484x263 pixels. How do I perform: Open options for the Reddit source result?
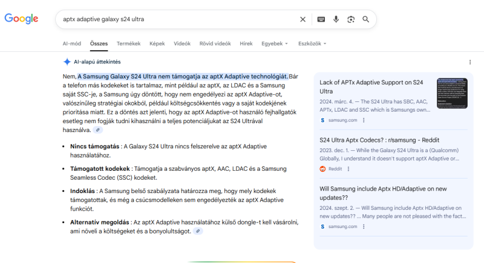348,169
